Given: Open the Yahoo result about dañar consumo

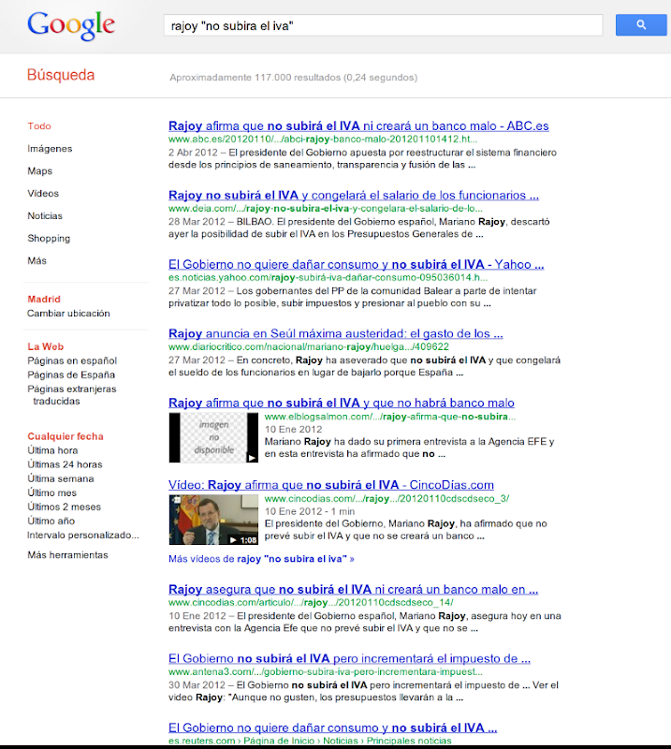Looking at the screenshot, I should (x=357, y=265).
